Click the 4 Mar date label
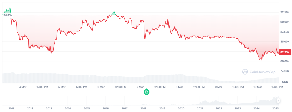 [x=23, y=87]
